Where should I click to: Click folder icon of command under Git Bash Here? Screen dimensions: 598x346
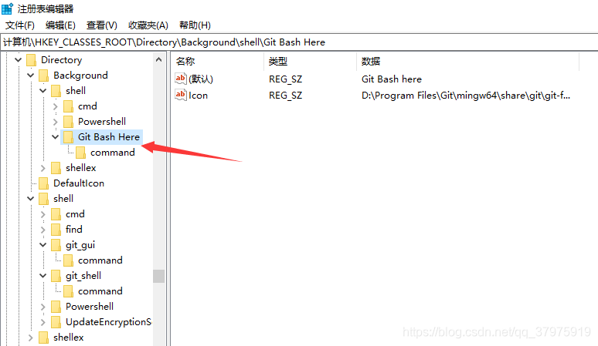pyautogui.click(x=80, y=153)
